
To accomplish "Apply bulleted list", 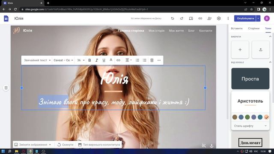I will point(145,60).
